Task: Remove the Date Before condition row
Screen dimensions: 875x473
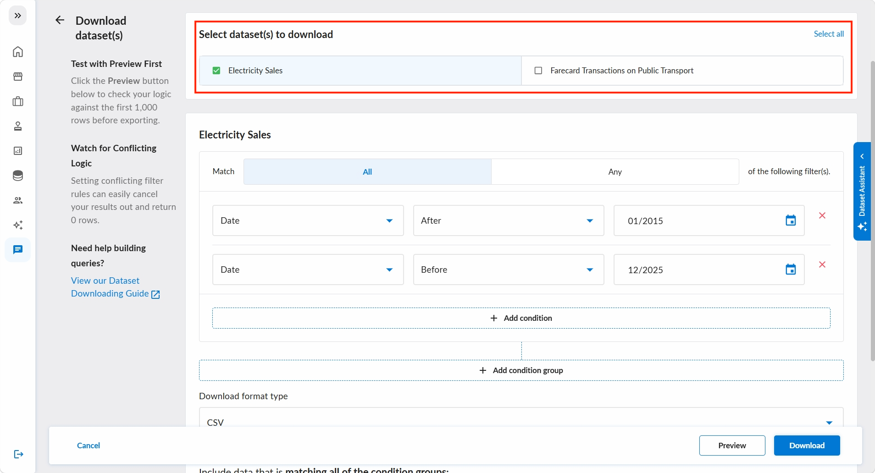Action: point(822,264)
